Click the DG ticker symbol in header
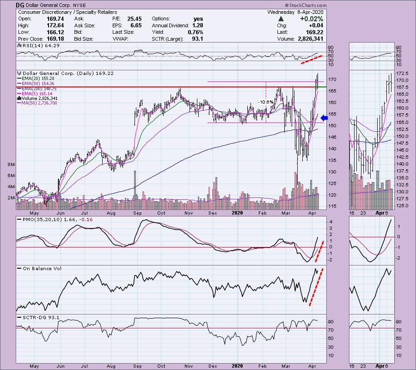 (x=20, y=5)
